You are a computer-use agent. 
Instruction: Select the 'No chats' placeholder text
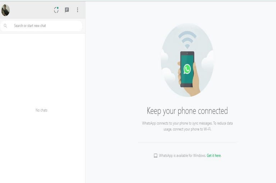click(x=41, y=110)
